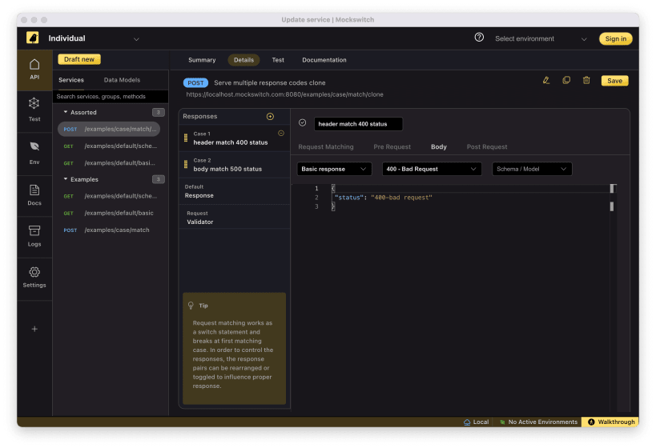Open the Basic response type dropdown
Viewport: 656px width, 448px height.
coord(334,169)
